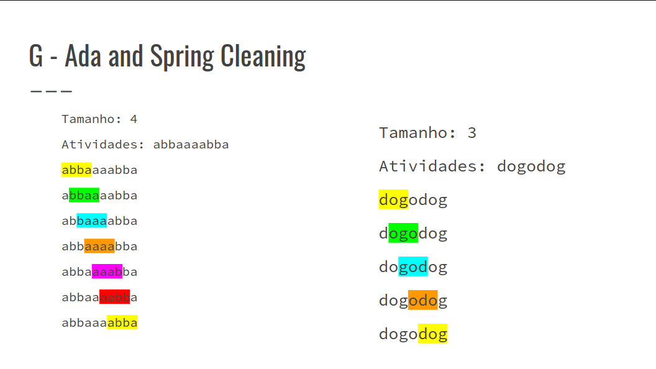Select the yellow highlighted 'abba' at string end

122,322
